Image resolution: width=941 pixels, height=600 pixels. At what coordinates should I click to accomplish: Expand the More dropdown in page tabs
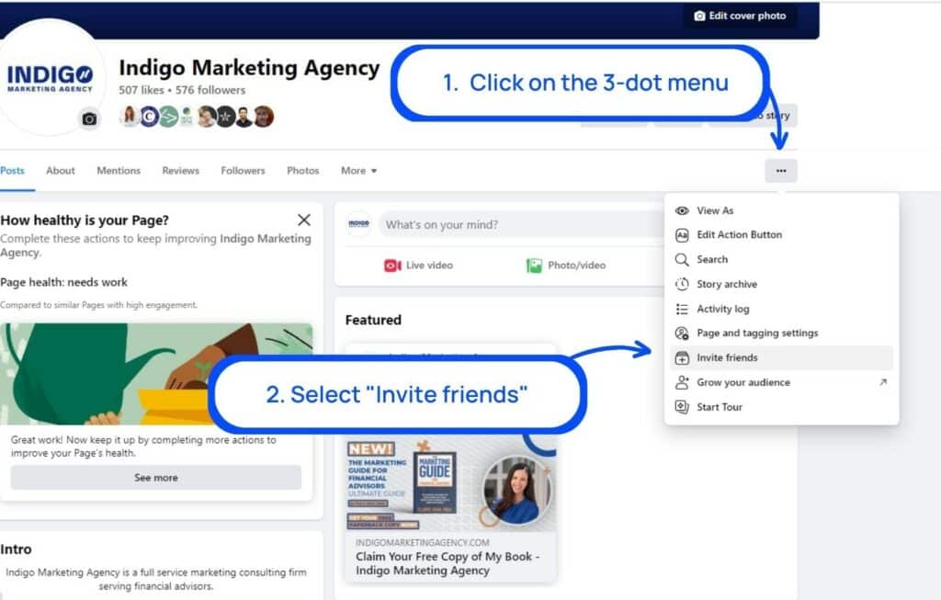coord(359,171)
